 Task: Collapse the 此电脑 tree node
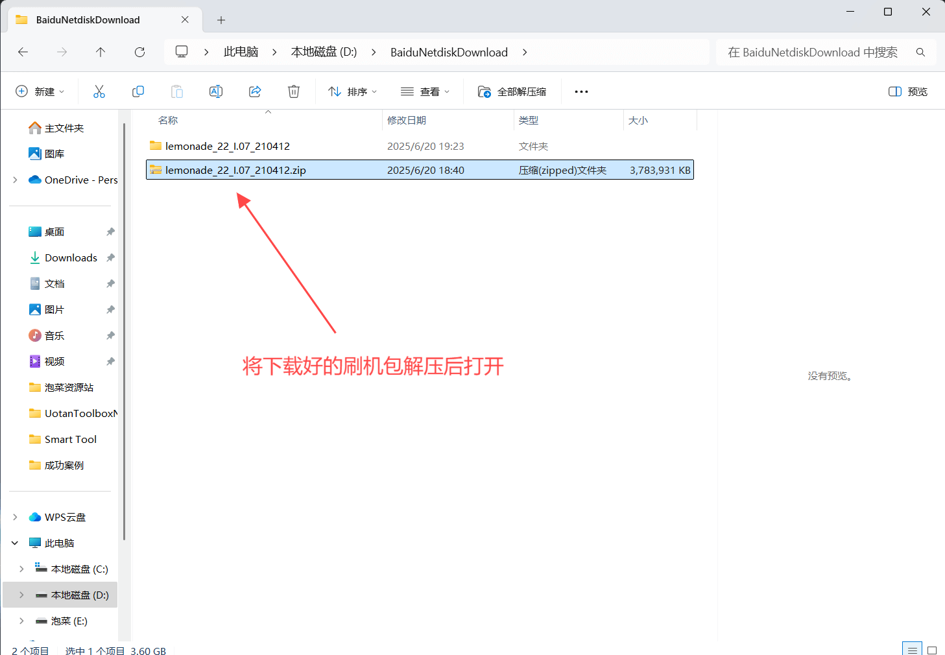click(x=15, y=543)
